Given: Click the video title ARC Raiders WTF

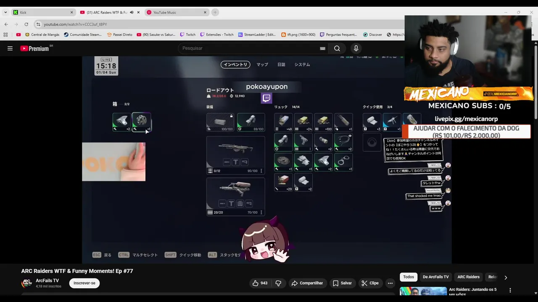Looking at the screenshot, I should 77,271.
